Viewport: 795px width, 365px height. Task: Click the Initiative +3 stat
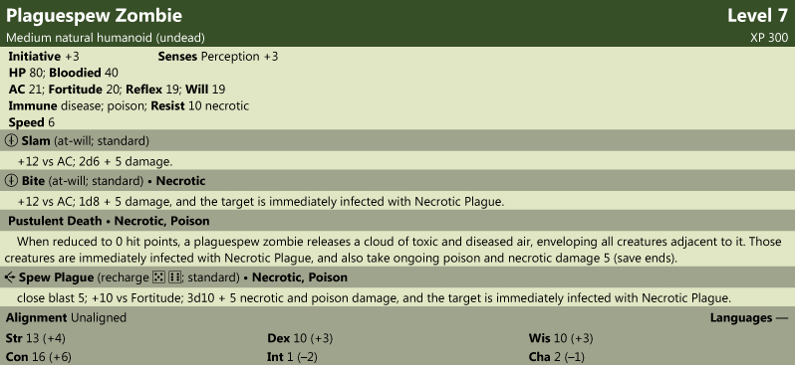[x=44, y=57]
